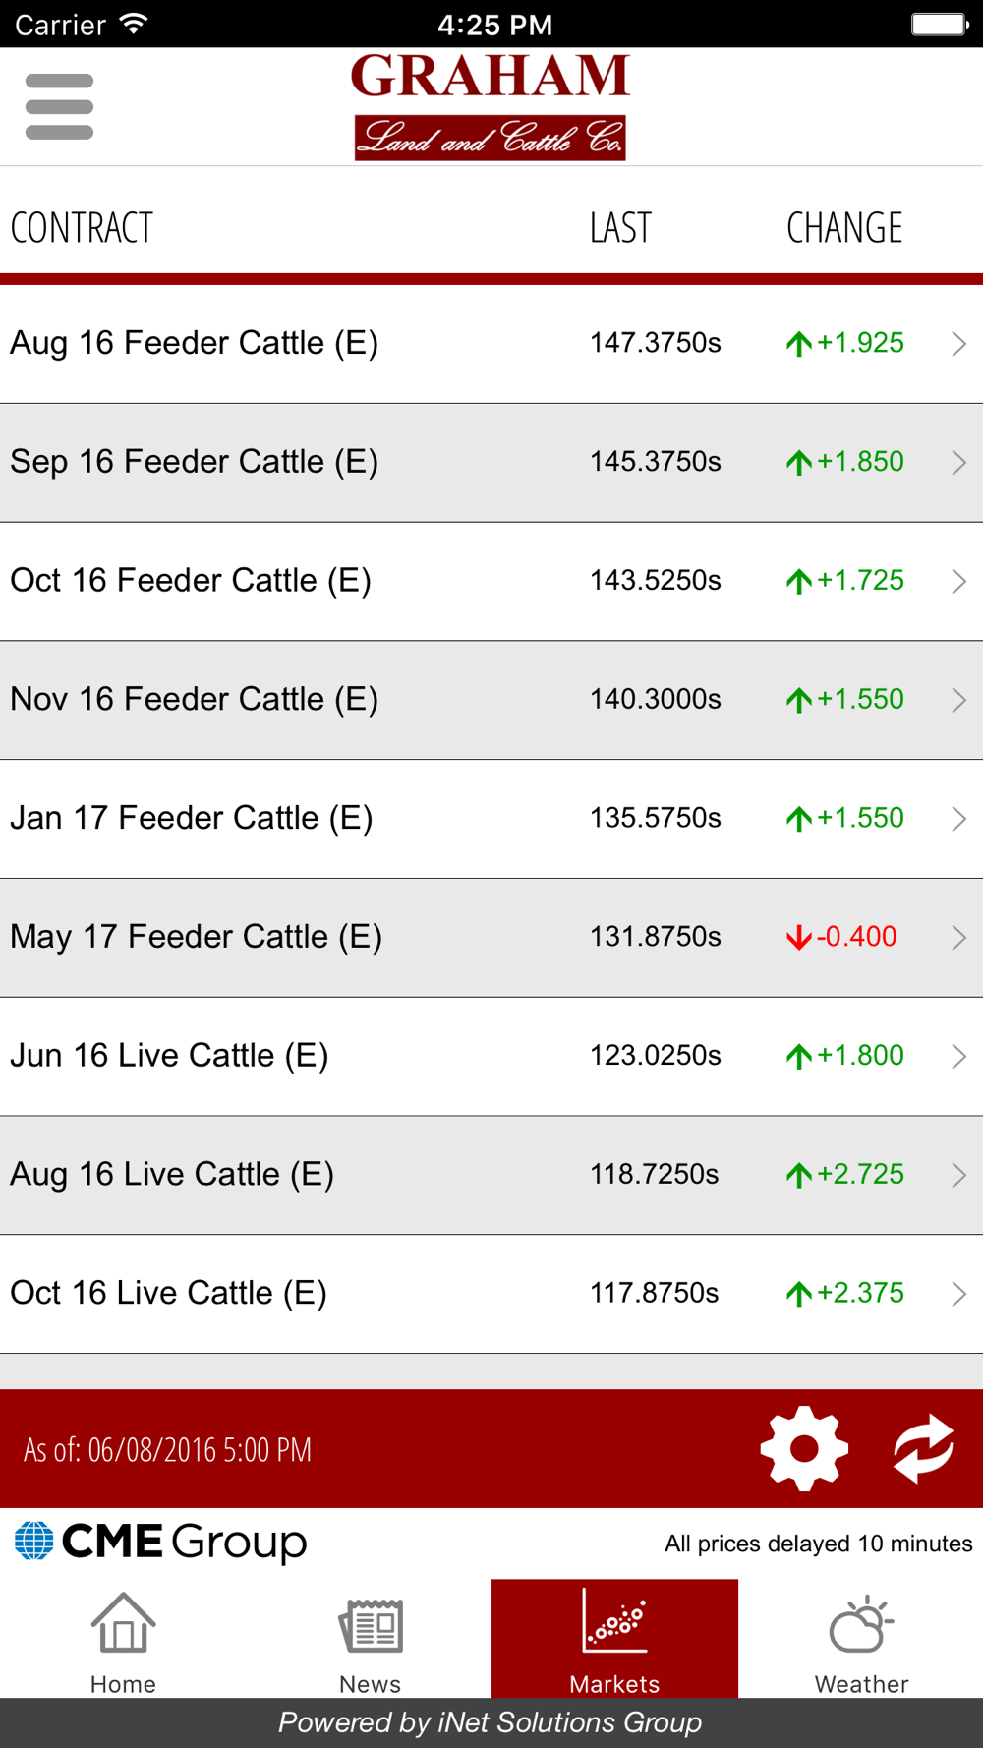Open market settings gear

click(x=804, y=1448)
